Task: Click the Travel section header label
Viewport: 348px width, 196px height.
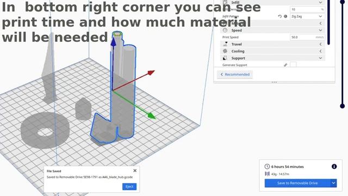Action: [237, 44]
